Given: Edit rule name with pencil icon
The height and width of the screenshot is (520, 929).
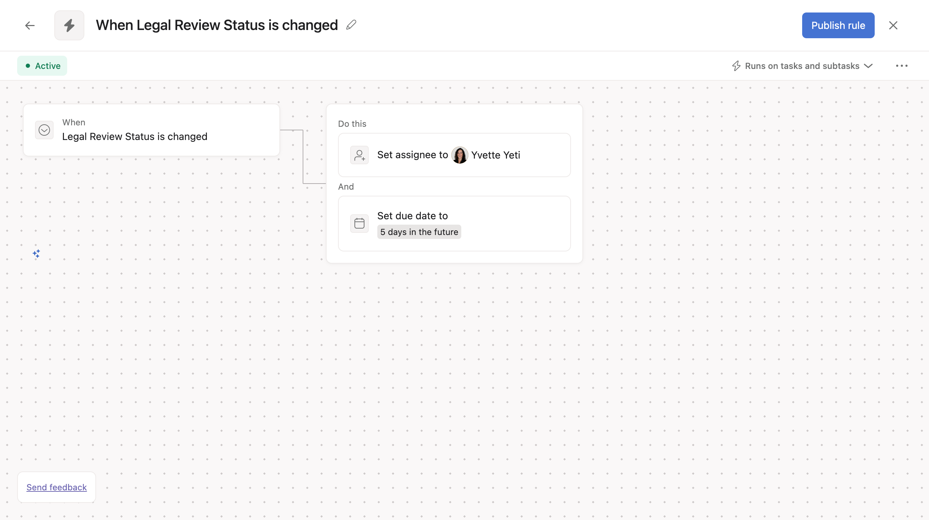Looking at the screenshot, I should tap(351, 25).
